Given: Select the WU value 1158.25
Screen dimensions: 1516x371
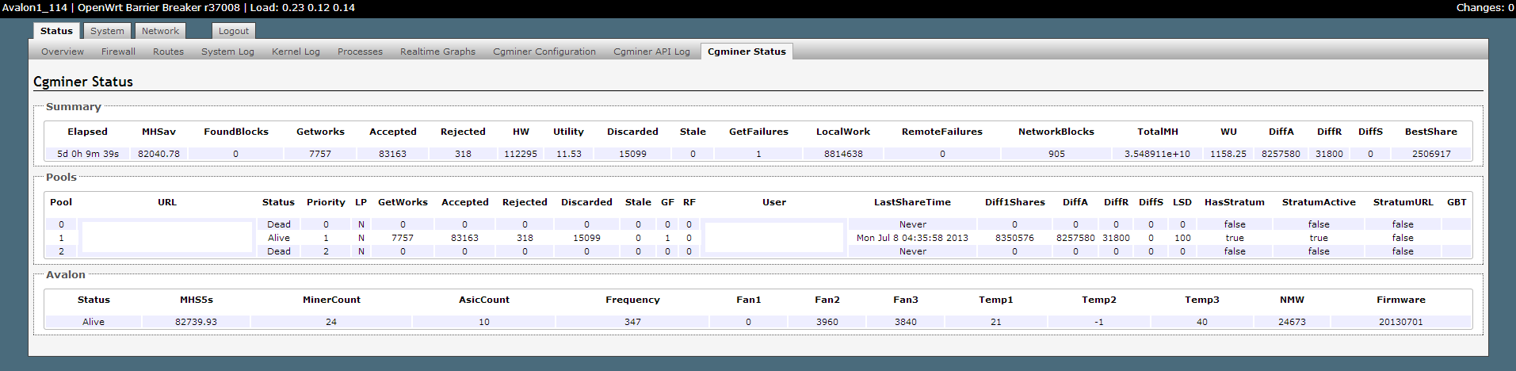Looking at the screenshot, I should [1228, 154].
